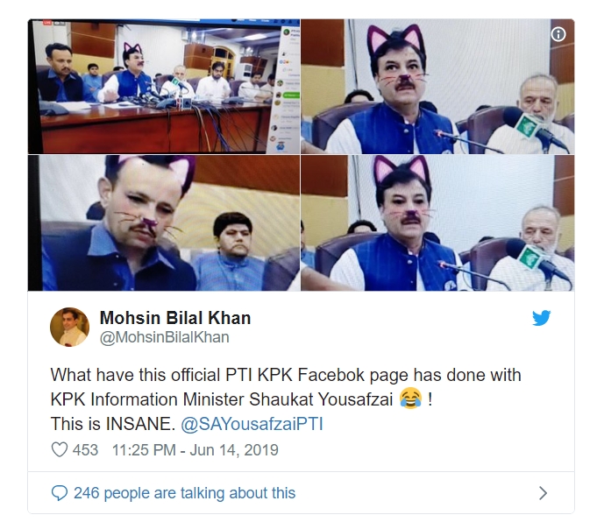590x522 pixels.
Task: Click the red LIVE badge in top-left photo
Action: 47,23
